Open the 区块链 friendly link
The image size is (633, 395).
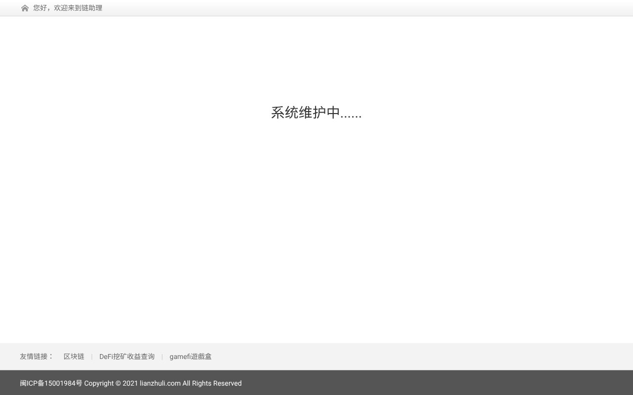tap(74, 356)
